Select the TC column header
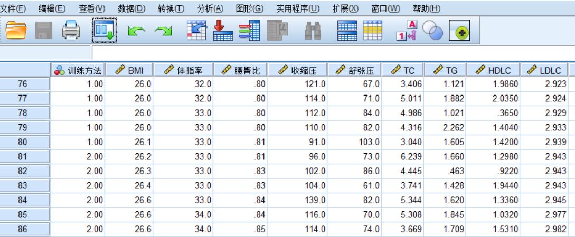Screen dimensions: 575x237 click(x=403, y=70)
